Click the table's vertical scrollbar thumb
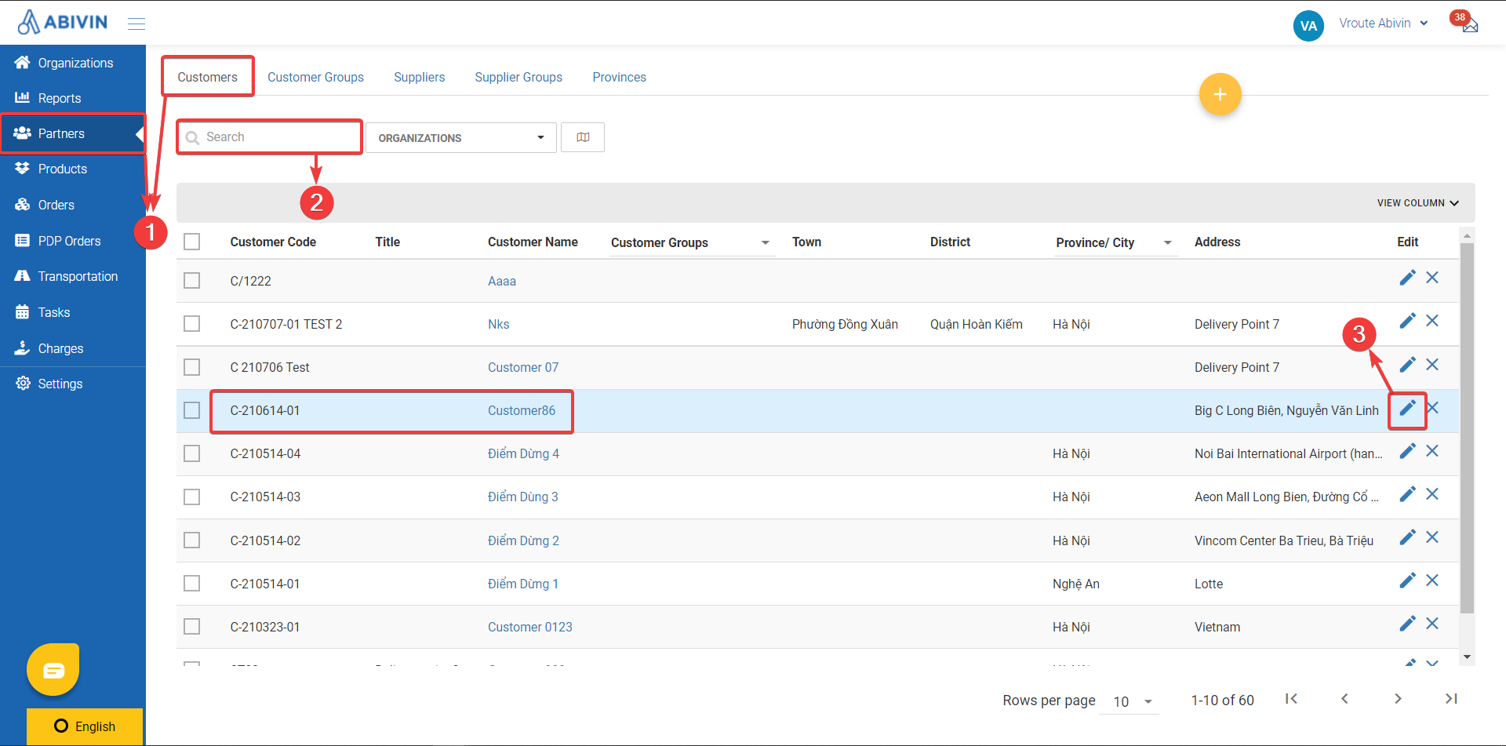The height and width of the screenshot is (746, 1506). point(1467,428)
